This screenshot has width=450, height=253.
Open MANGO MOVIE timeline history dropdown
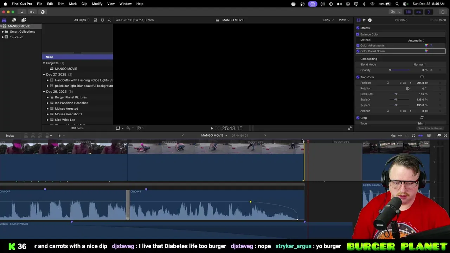pos(214,135)
